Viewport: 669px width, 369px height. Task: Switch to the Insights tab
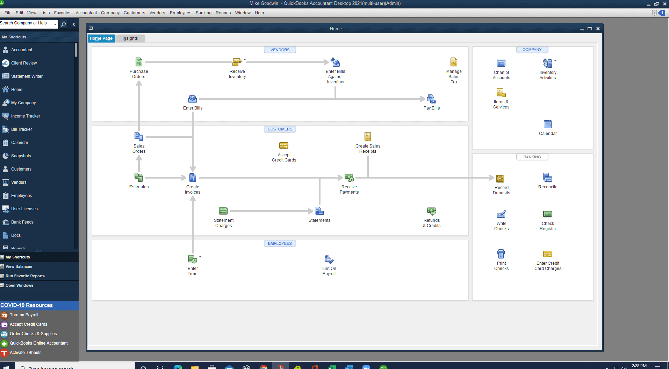[x=130, y=38]
